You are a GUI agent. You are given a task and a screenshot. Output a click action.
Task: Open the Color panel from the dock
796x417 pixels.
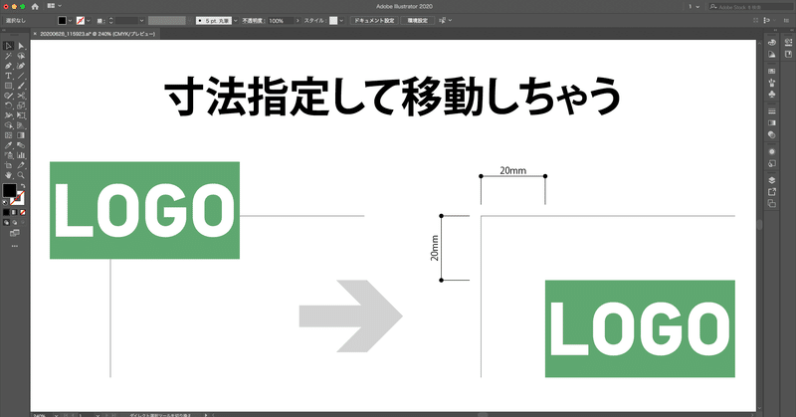point(772,43)
